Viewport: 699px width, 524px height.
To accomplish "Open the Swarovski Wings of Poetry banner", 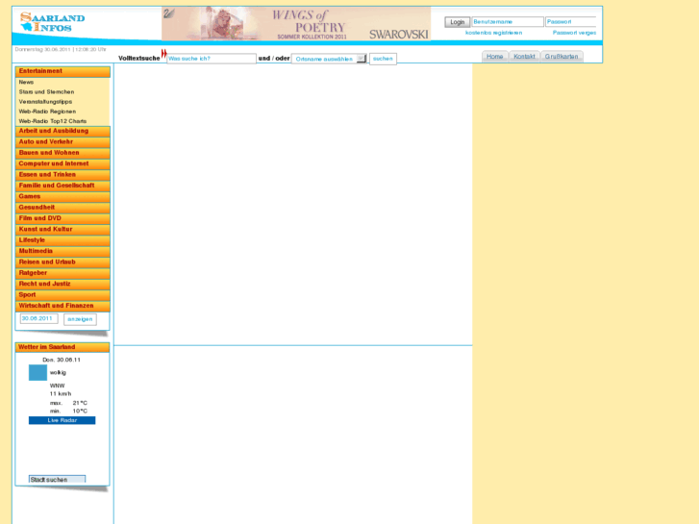I will (x=296, y=24).
